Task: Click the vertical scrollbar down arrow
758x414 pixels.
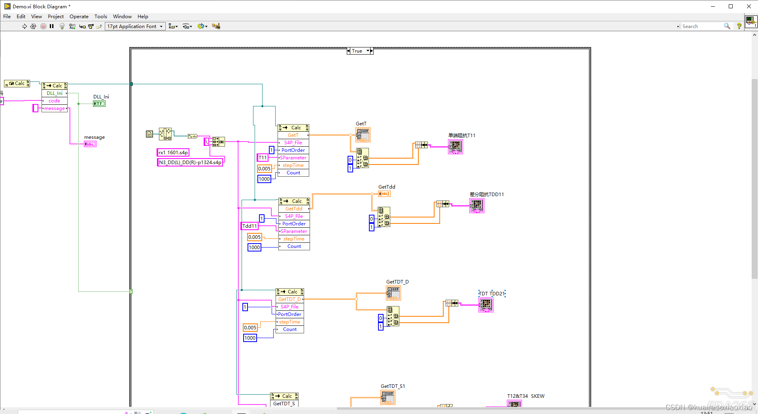Action: 754,404
